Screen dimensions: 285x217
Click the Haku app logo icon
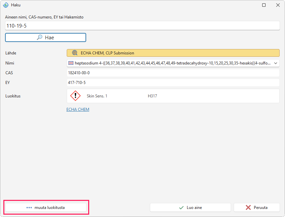click(x=6, y=5)
